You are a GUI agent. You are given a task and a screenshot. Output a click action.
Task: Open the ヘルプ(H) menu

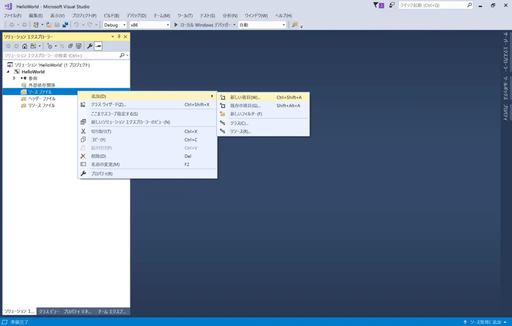coord(283,15)
